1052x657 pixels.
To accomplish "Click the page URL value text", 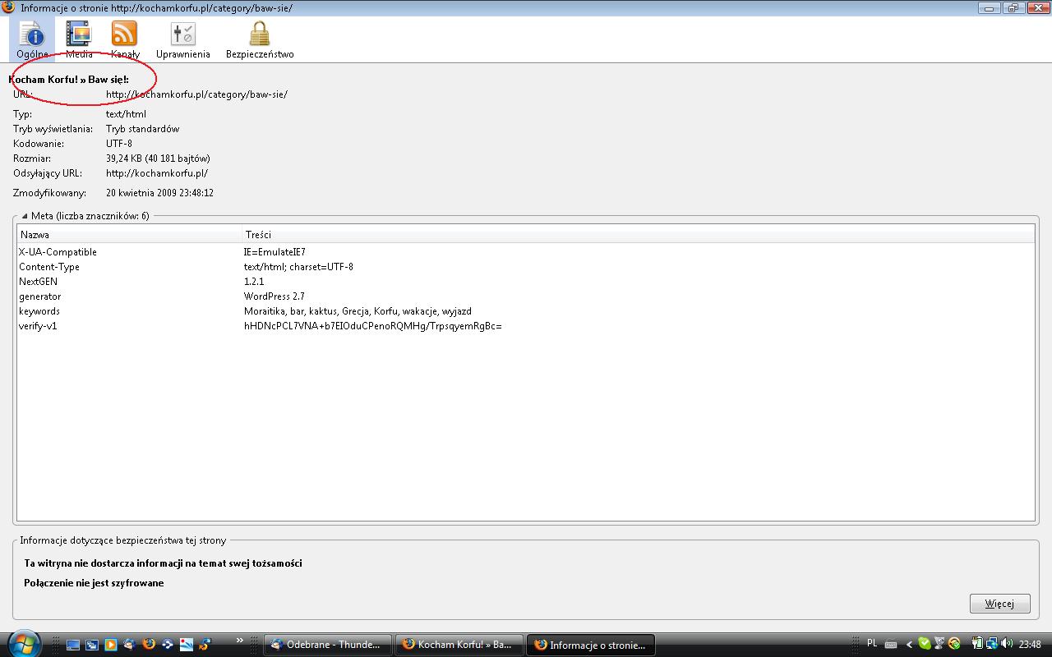I will point(196,94).
